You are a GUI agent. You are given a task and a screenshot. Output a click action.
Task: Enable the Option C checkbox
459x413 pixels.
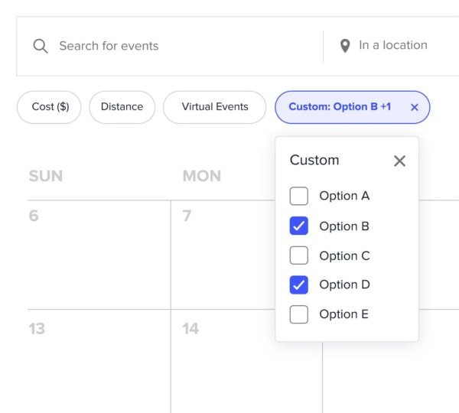299,255
